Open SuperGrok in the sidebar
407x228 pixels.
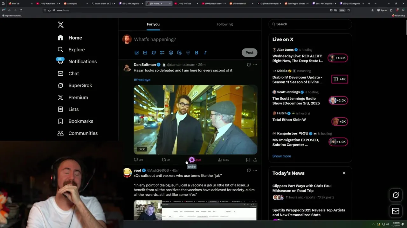(75, 85)
